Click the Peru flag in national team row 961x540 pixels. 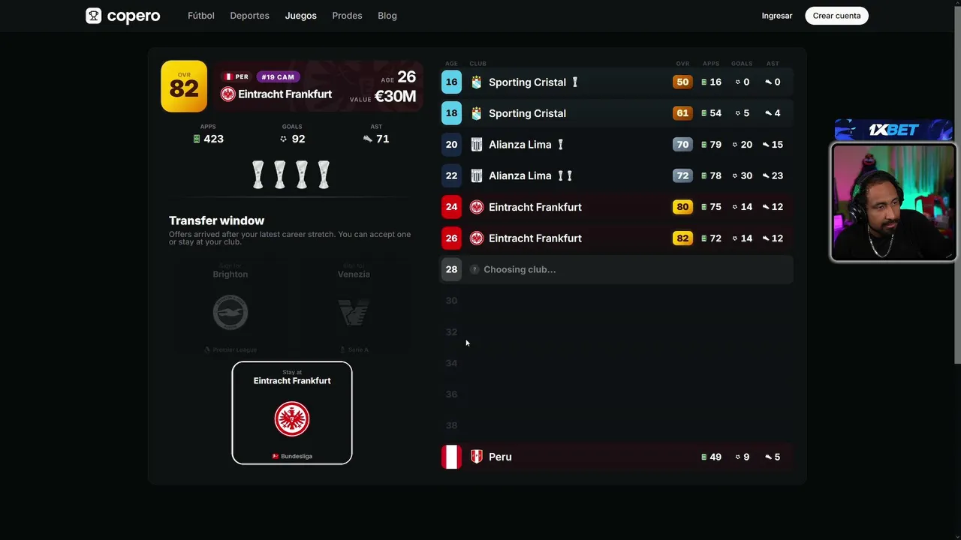(451, 457)
